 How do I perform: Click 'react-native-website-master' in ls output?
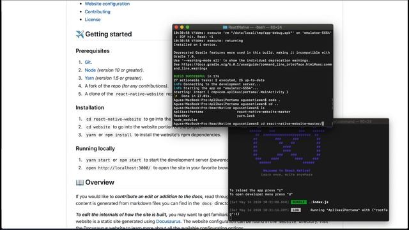point(263,112)
